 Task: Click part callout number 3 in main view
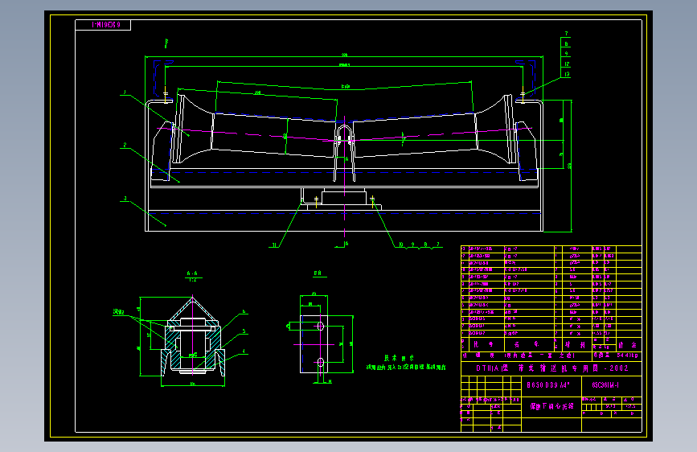pyautogui.click(x=125, y=199)
